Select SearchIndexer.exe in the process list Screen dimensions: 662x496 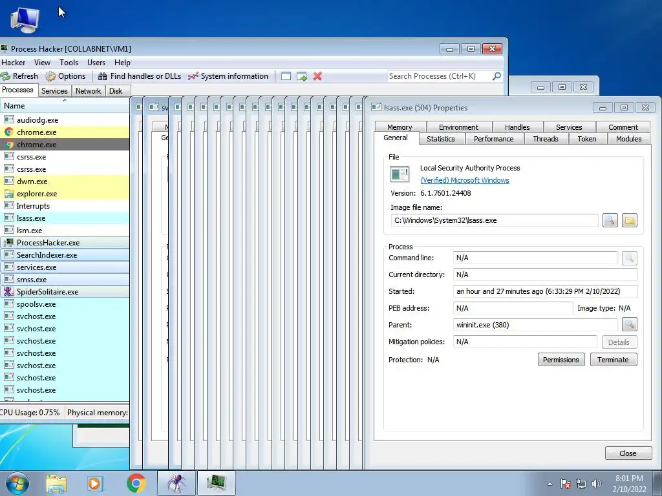(65, 254)
